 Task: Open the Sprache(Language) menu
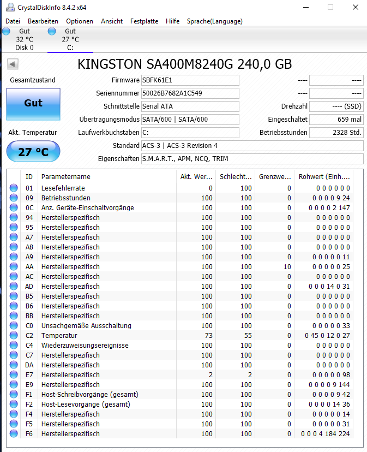coord(215,21)
